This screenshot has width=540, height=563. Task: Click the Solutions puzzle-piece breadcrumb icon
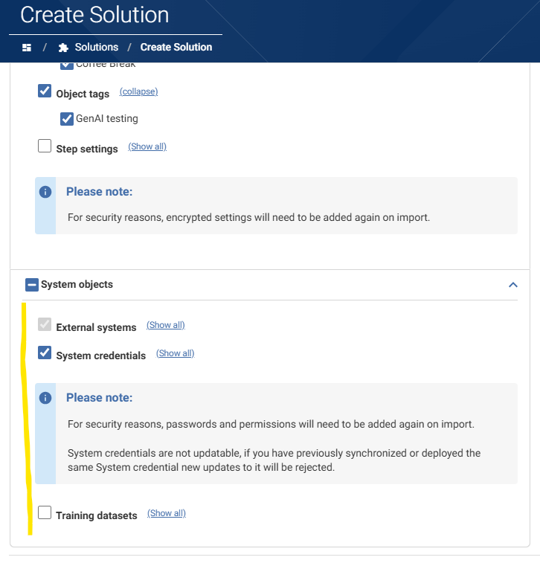pos(63,48)
